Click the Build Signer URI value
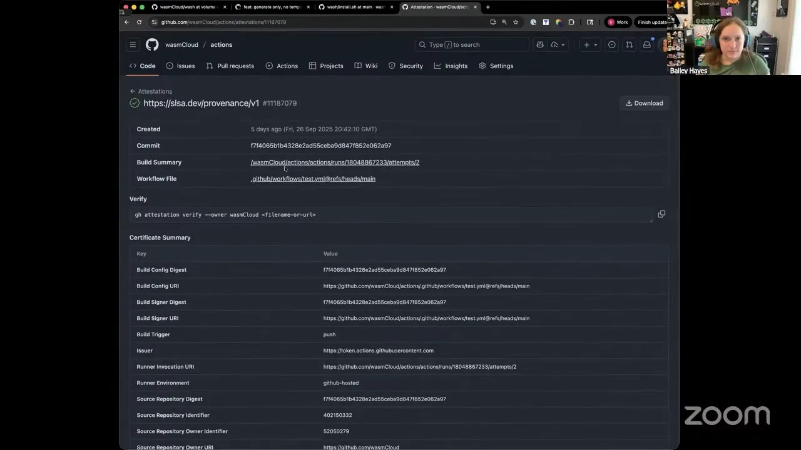The image size is (801, 450). pyautogui.click(x=426, y=318)
